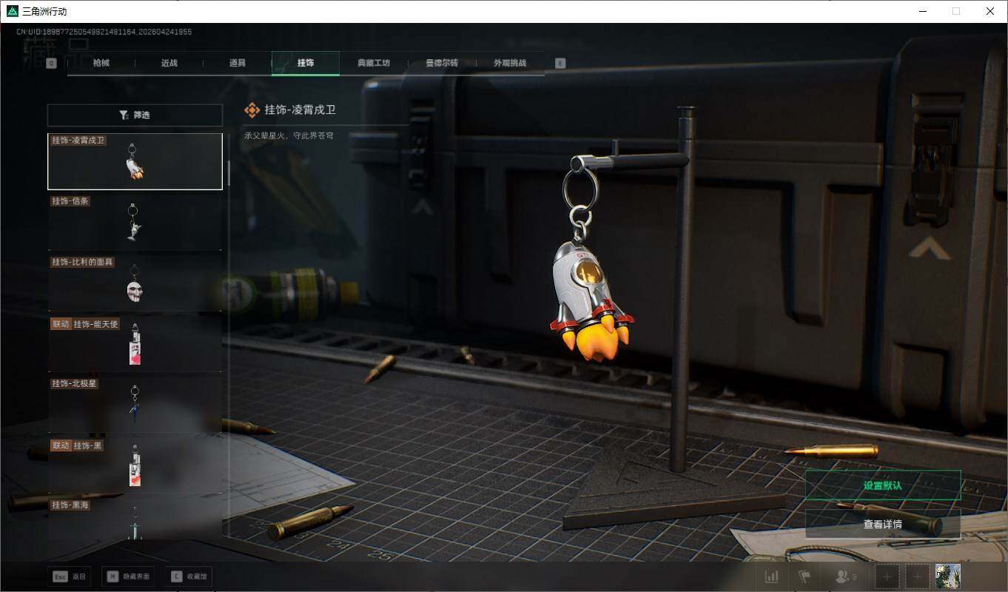Screen dimensions: 1008x592
Task: Switch to the 枪械 tab
Action: point(101,63)
